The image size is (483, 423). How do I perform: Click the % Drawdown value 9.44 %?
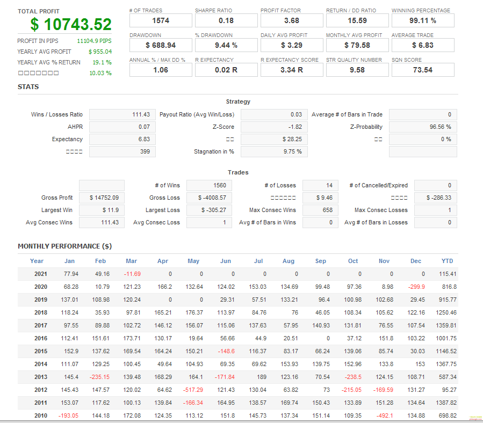pos(226,45)
